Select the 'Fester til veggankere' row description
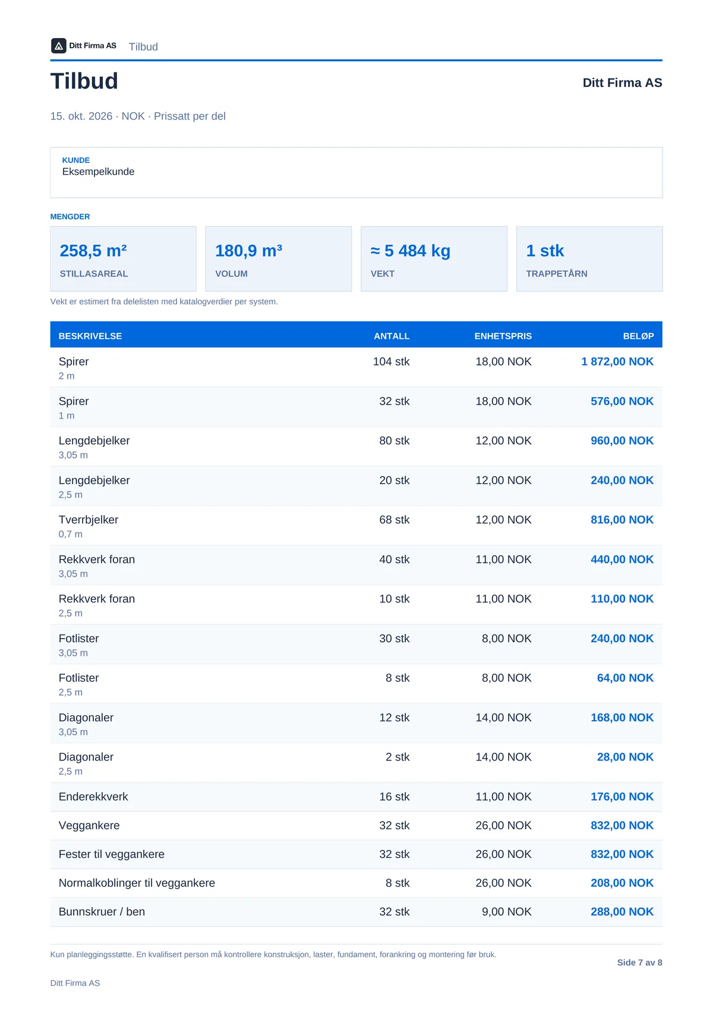713x1009 pixels. [112, 854]
